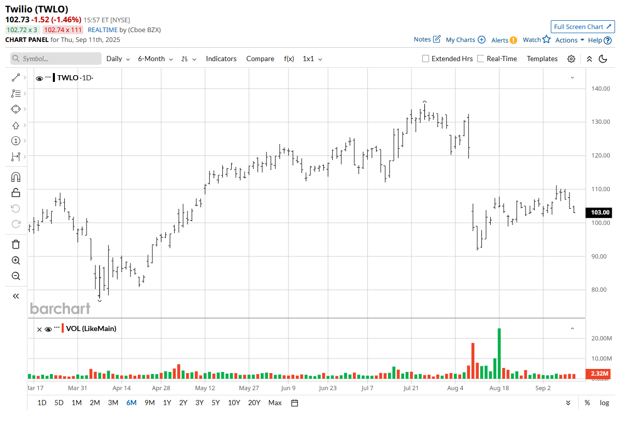
Task: Toggle the magnet snap mode
Action: click(16, 177)
